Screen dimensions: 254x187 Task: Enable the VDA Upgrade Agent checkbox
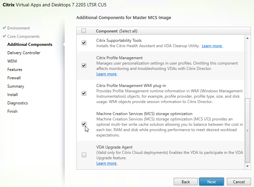coord(84,155)
